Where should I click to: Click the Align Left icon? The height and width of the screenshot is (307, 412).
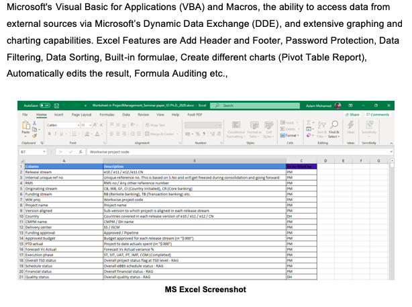coord(111,134)
